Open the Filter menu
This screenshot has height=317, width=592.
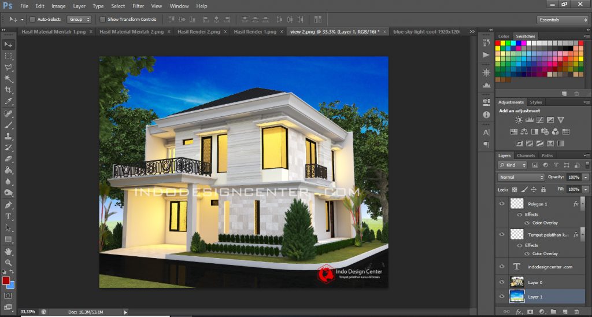point(138,6)
